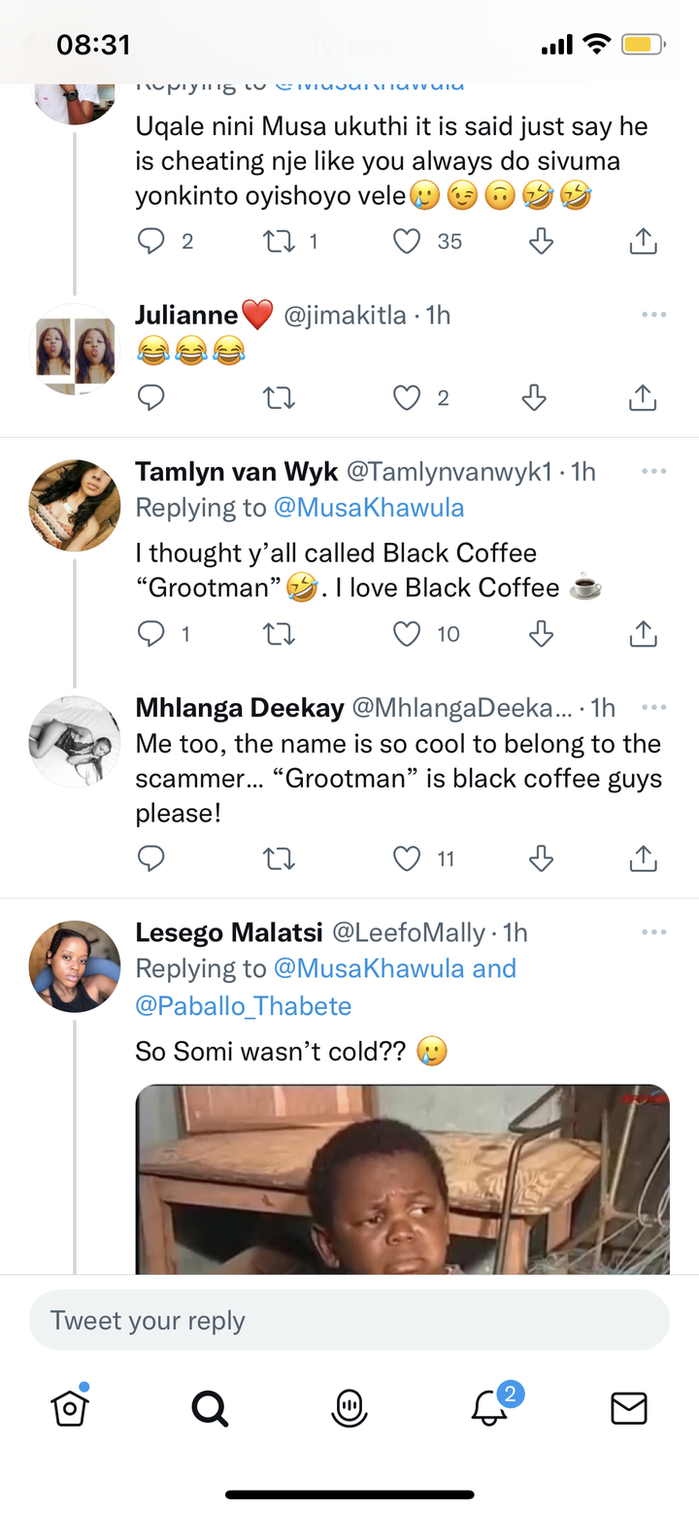Open the more options menu on Tamlyn van Wyk's tweet
Viewport: 699px width, 1513px height.
point(654,471)
